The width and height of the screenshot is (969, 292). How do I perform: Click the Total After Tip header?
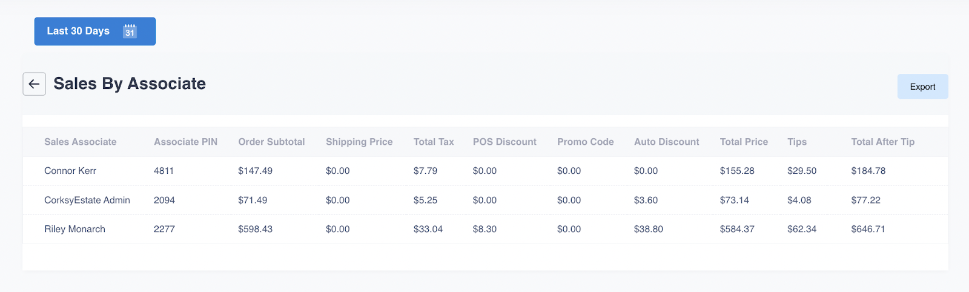[x=882, y=142]
